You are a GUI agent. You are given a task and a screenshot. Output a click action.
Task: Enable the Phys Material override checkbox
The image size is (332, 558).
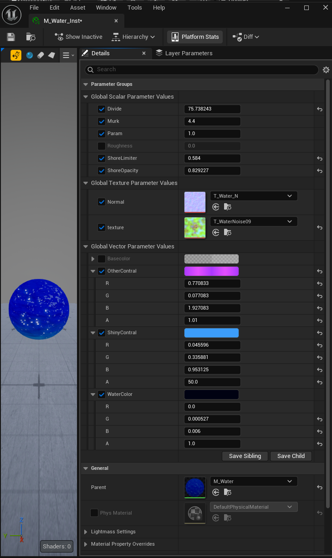(94, 513)
